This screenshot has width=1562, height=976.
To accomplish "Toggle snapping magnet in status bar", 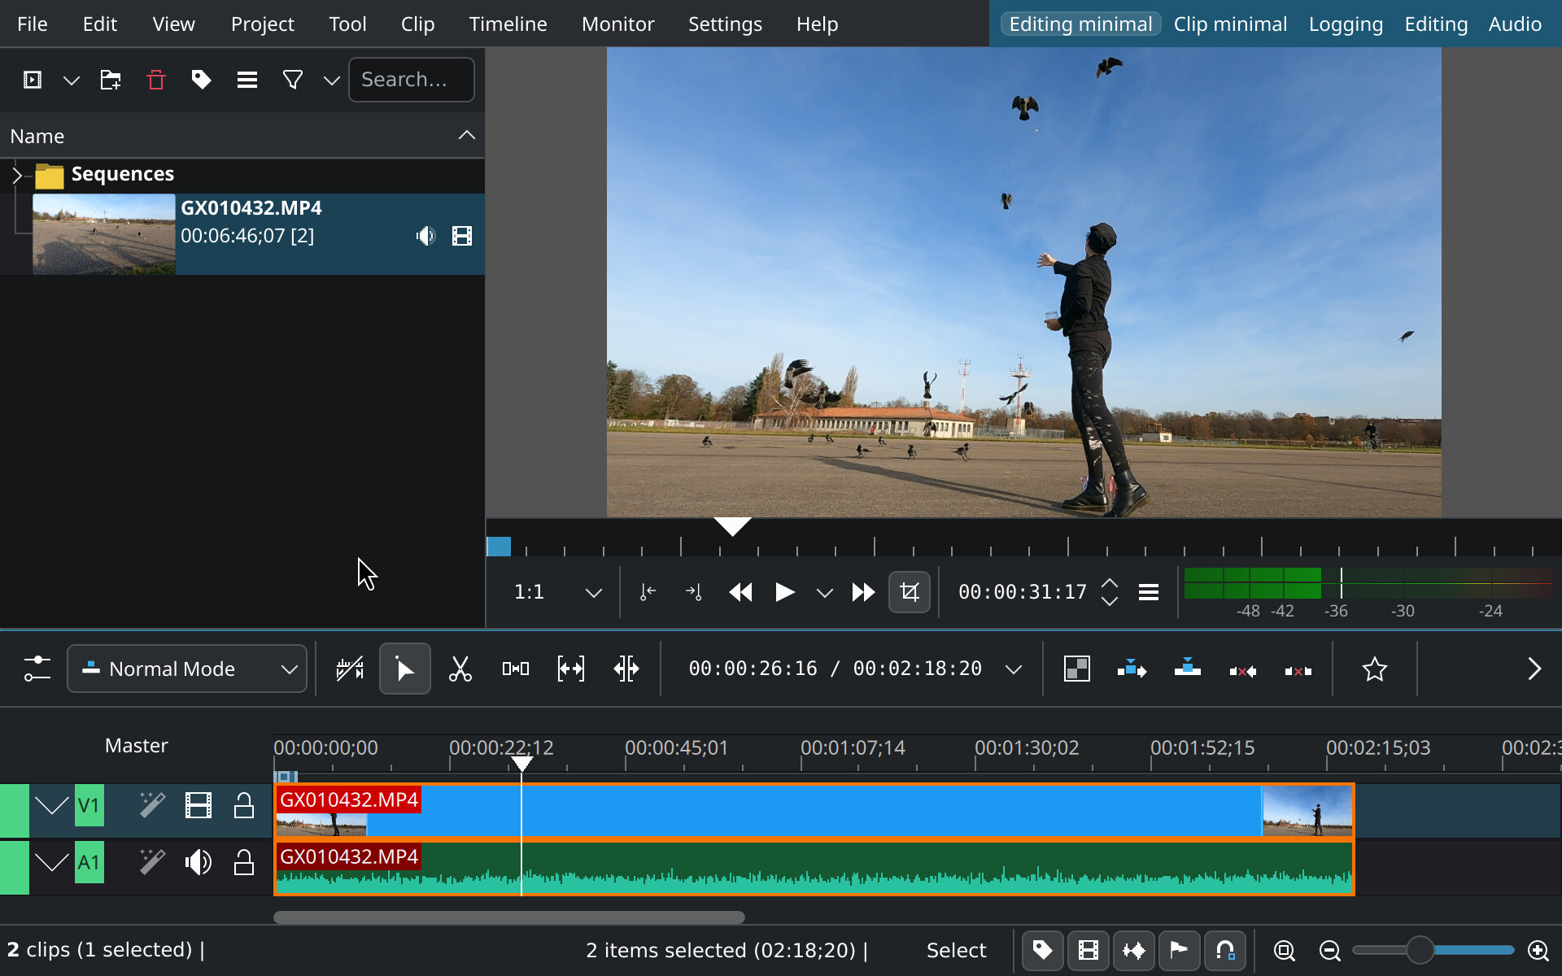I will 1224,950.
